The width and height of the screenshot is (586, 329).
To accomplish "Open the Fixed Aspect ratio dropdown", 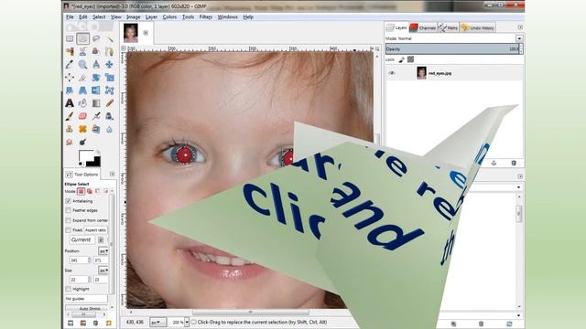I will coord(95,230).
